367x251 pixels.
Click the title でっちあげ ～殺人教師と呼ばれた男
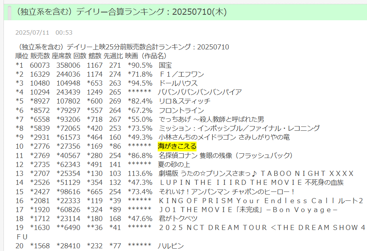coord(211,119)
